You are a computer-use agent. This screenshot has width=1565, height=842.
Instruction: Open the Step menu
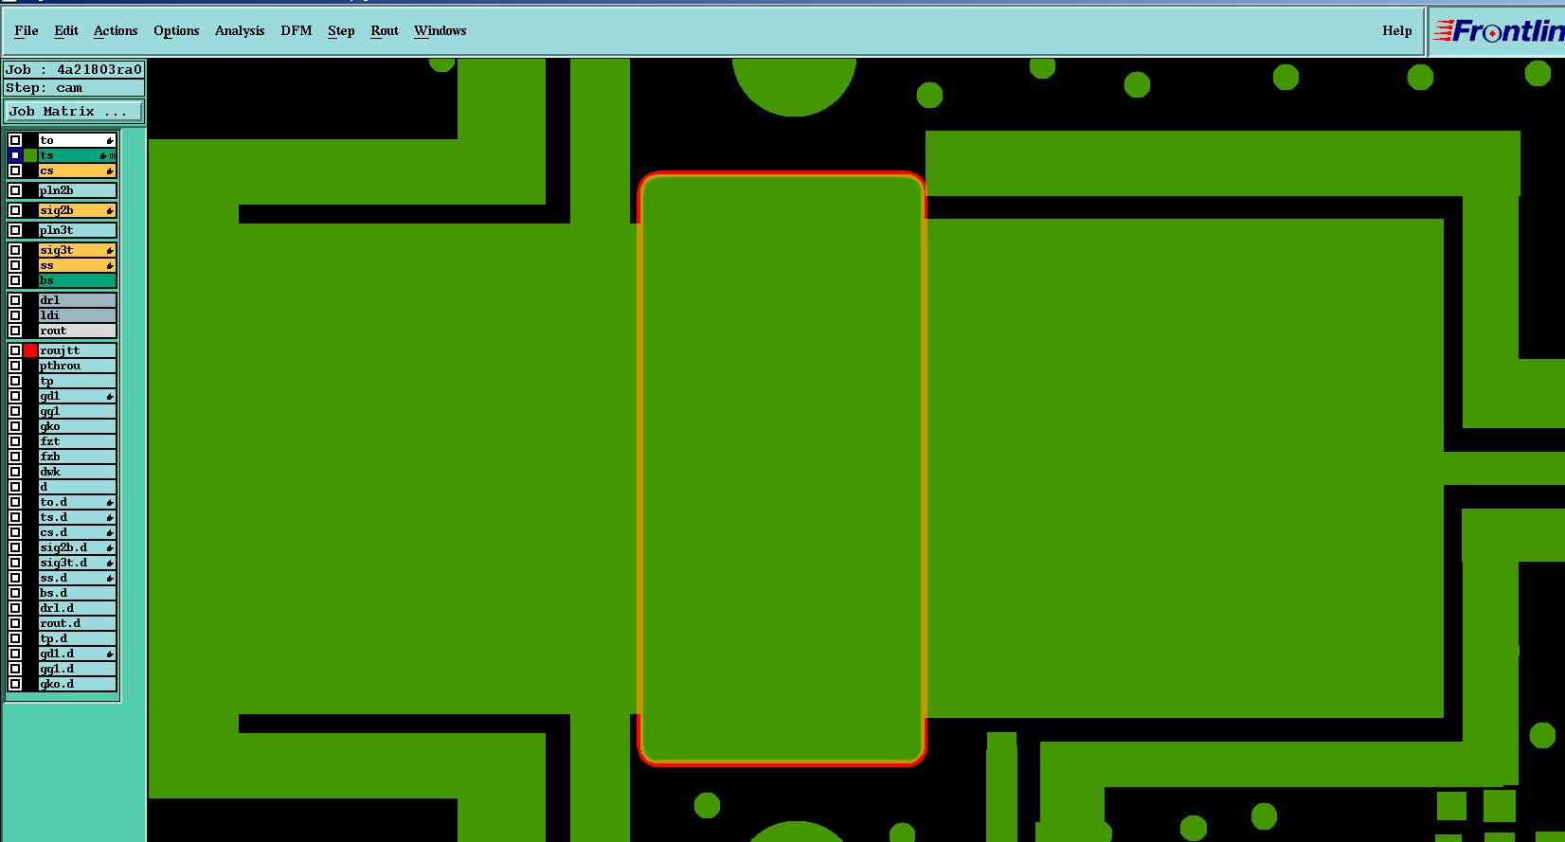[x=341, y=30]
